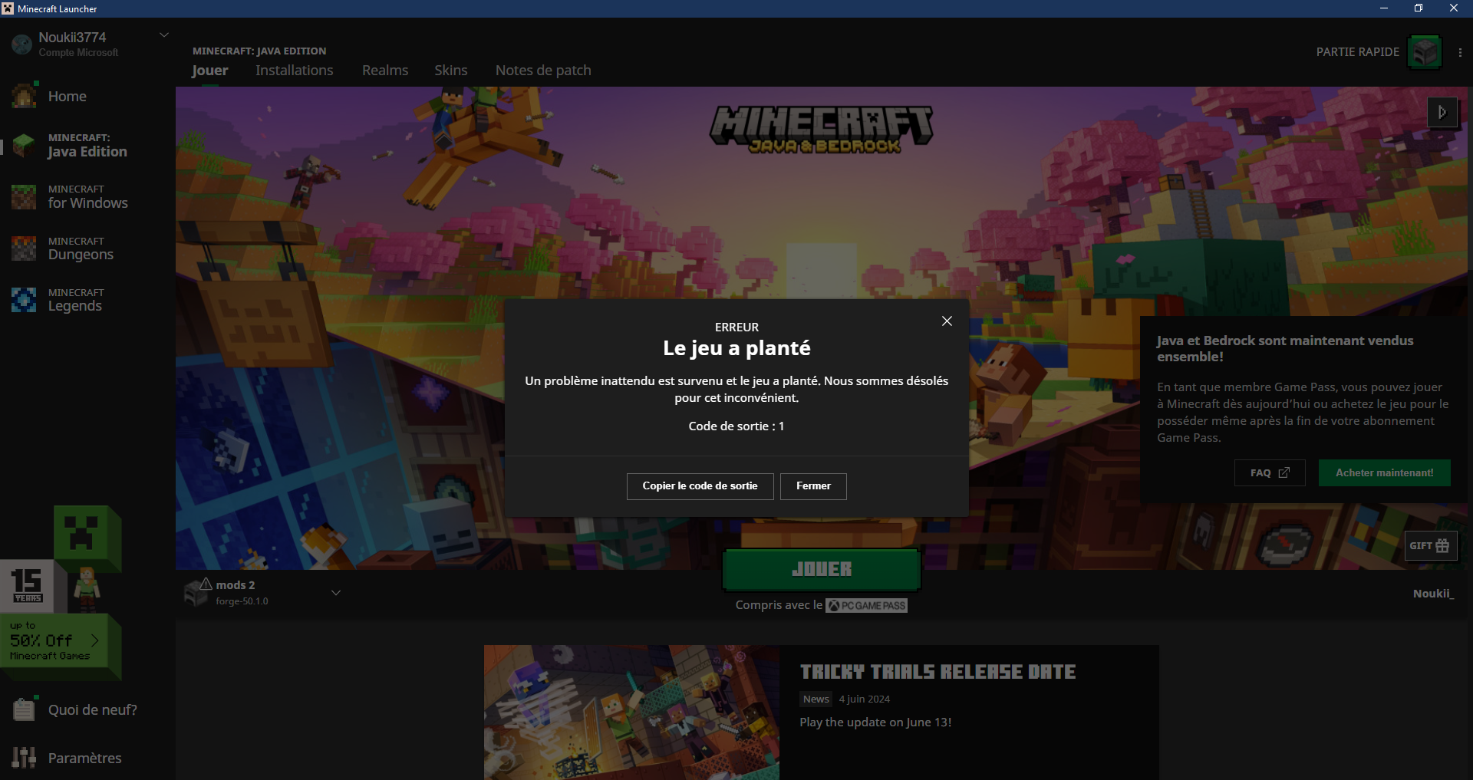
Task: Minimize the Minecraft Launcher window
Action: (1384, 8)
